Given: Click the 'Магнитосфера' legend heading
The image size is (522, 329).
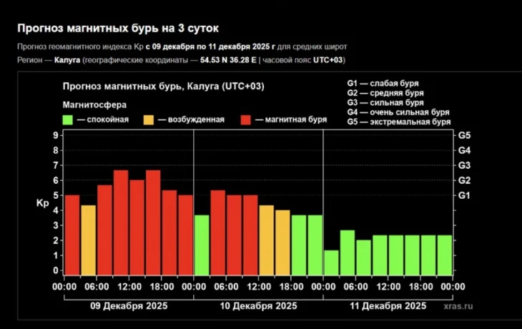Looking at the screenshot, I should (89, 104).
